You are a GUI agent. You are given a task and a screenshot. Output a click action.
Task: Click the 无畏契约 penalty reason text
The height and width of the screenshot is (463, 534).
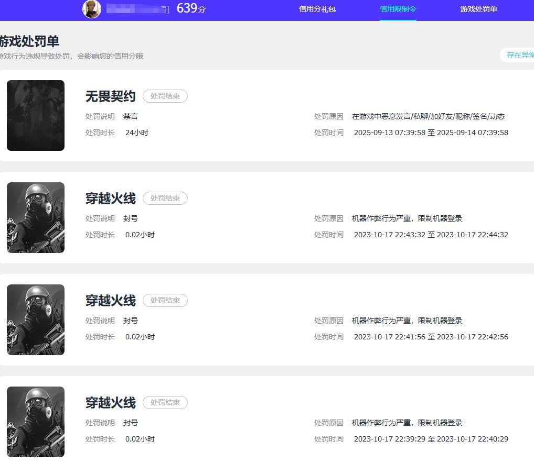[428, 116]
